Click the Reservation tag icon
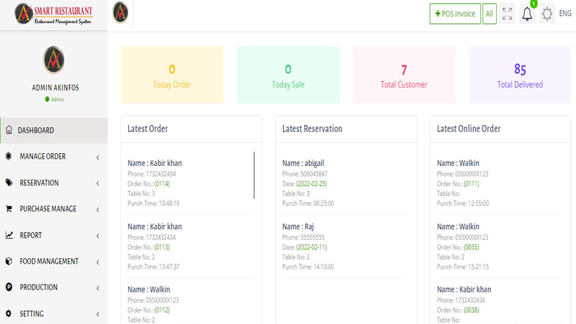Screen dimensions: 576x324 pyautogui.click(x=9, y=182)
